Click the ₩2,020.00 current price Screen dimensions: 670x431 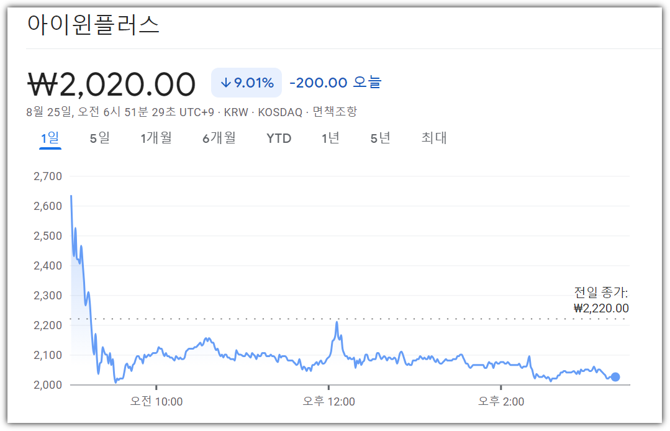pyautogui.click(x=112, y=84)
